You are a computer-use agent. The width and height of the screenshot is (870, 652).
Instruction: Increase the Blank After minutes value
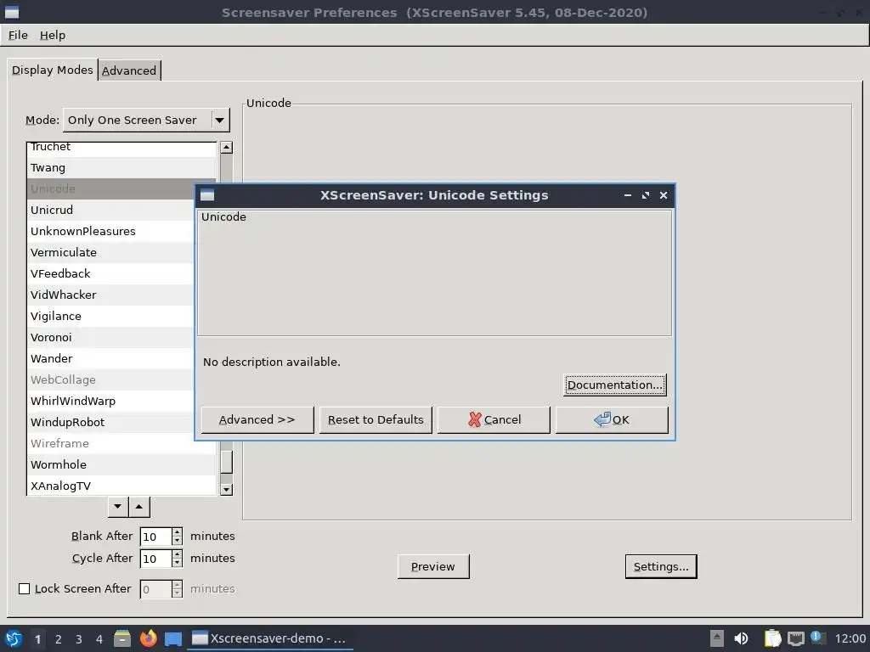(x=177, y=532)
